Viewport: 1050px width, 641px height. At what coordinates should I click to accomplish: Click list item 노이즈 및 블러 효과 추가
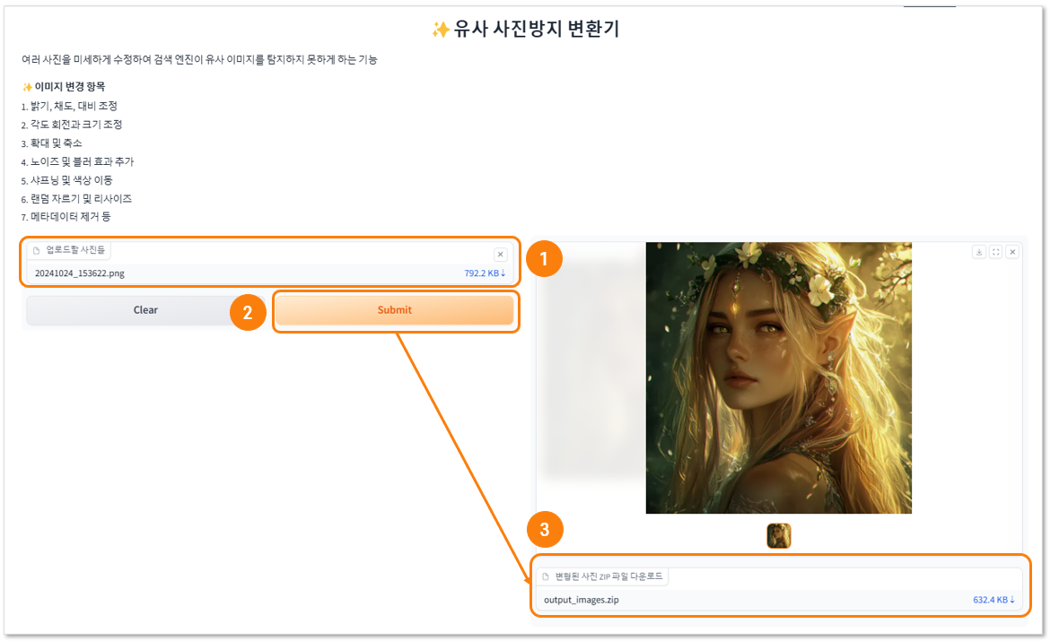[x=82, y=161]
